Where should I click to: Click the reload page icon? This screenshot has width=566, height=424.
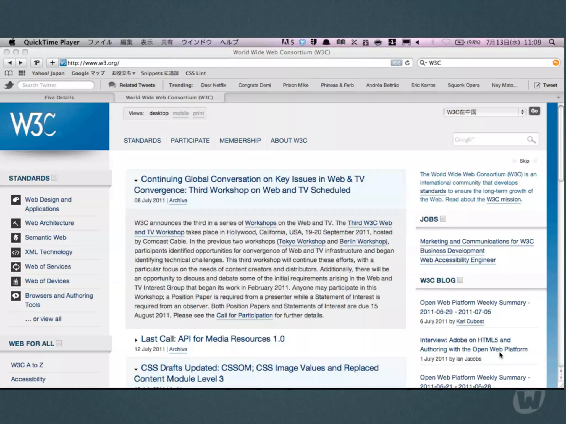pyautogui.click(x=407, y=63)
